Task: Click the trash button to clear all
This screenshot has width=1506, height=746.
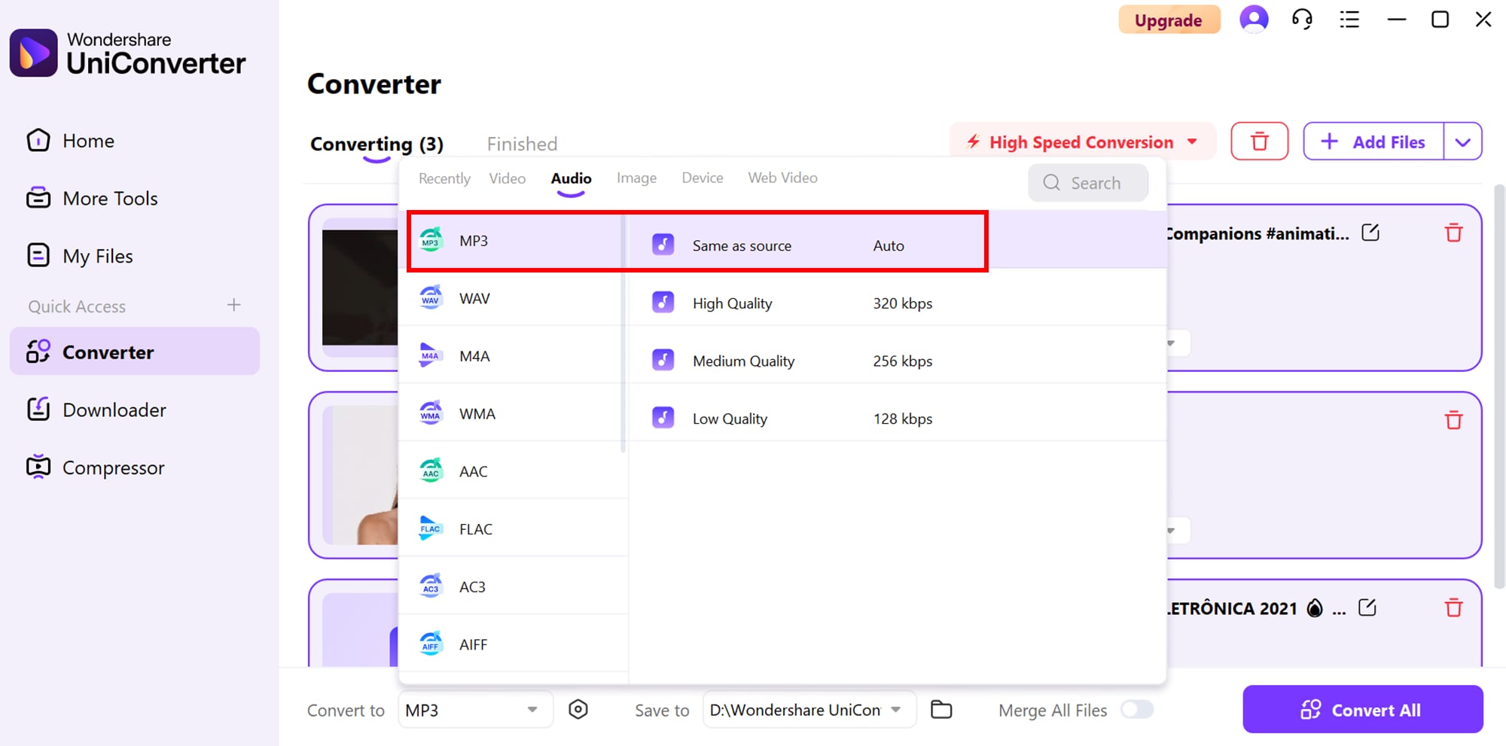Action: coord(1259,142)
